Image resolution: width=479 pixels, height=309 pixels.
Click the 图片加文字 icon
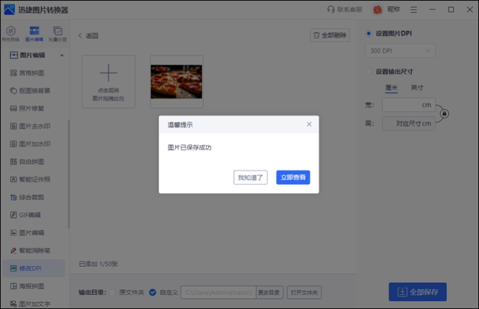pyautogui.click(x=13, y=304)
